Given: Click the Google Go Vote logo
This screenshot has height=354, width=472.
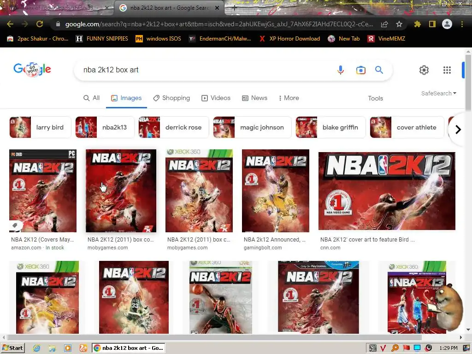Looking at the screenshot, I should point(32,70).
